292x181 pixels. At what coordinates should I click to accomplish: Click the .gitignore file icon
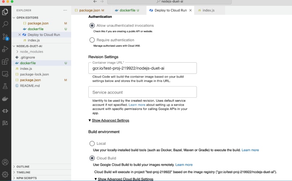click(17, 57)
